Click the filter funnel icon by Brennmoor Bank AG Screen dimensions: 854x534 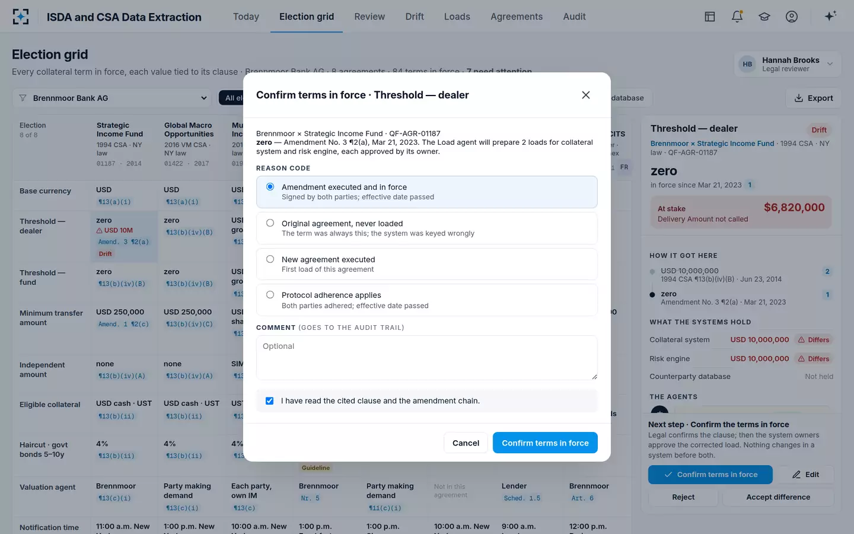pos(23,98)
